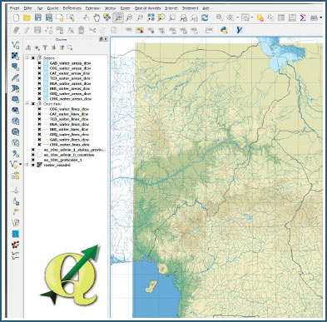This screenshot has width=327, height=322.
Task: Uncheck COG_water_lines_dcw layer checkbox
Action: pyautogui.click(x=39, y=109)
